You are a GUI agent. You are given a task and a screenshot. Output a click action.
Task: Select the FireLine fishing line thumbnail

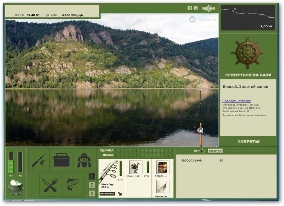(x=163, y=167)
